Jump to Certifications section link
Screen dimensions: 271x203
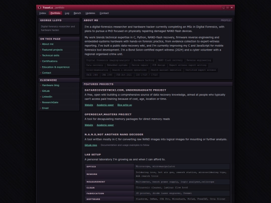pyautogui.click(x=50, y=61)
